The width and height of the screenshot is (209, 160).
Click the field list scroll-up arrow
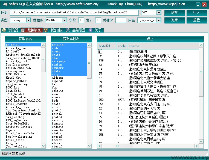pyautogui.click(x=89, y=45)
